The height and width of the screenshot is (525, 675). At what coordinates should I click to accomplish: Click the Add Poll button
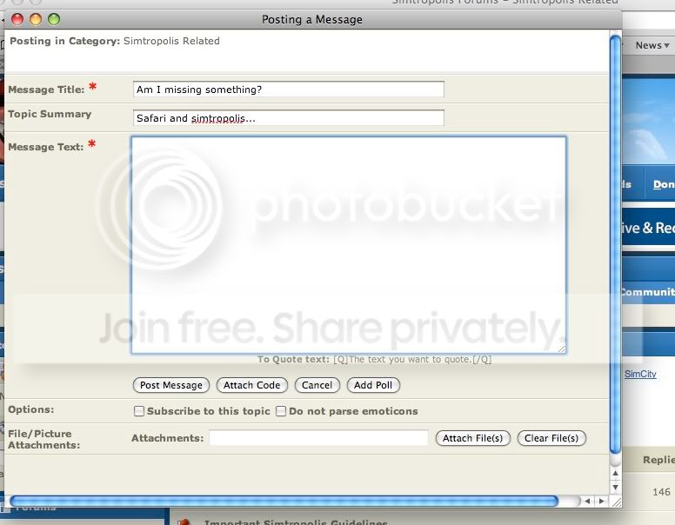373,385
